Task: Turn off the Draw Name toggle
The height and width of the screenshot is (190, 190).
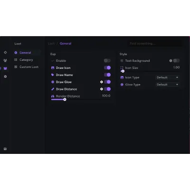Action: point(107,75)
